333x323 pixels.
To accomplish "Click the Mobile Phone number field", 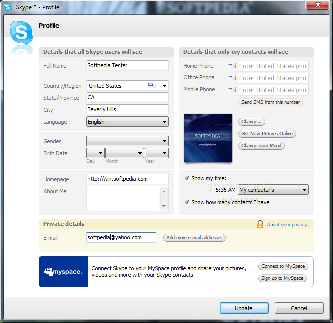I will [x=273, y=90].
